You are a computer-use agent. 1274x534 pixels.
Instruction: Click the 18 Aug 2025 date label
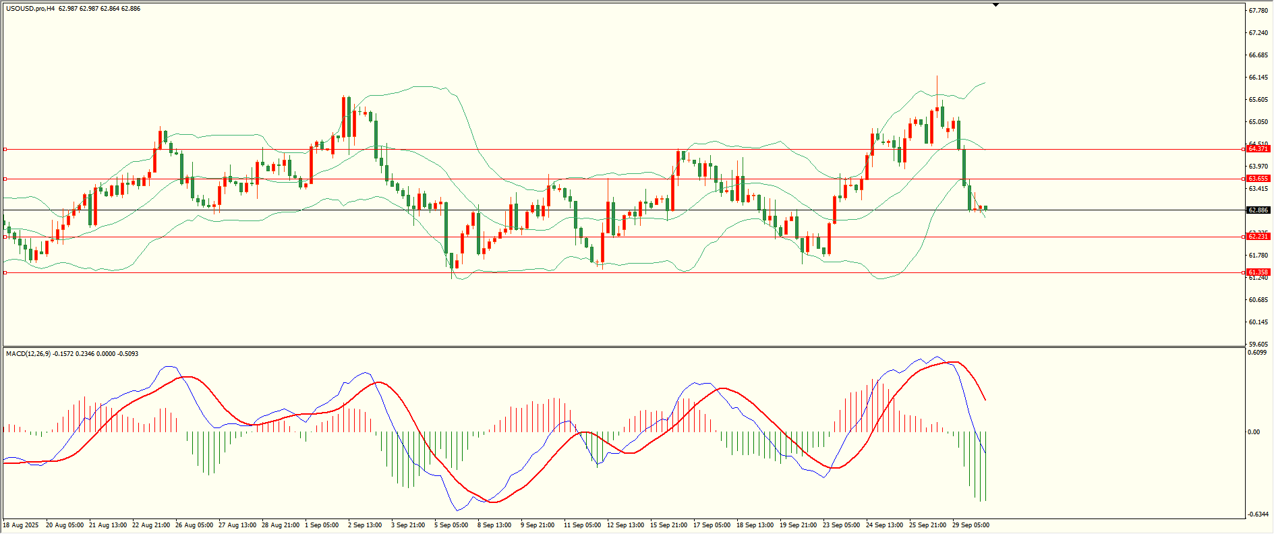(21, 525)
